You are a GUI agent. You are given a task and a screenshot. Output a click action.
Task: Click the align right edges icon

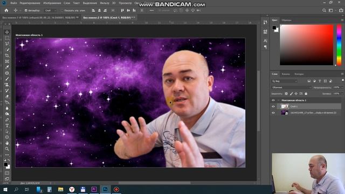(x=105, y=10)
